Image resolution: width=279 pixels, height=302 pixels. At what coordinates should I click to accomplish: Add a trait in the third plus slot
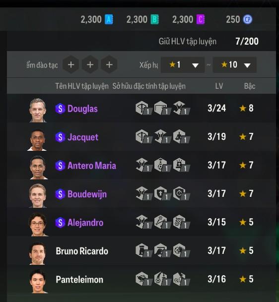click(x=109, y=64)
